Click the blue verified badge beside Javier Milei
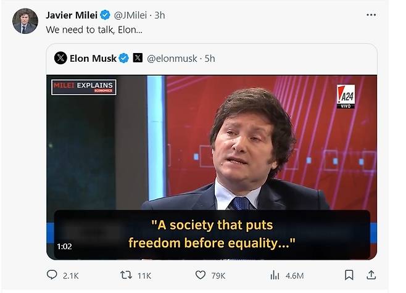The image size is (406, 293). point(106,15)
